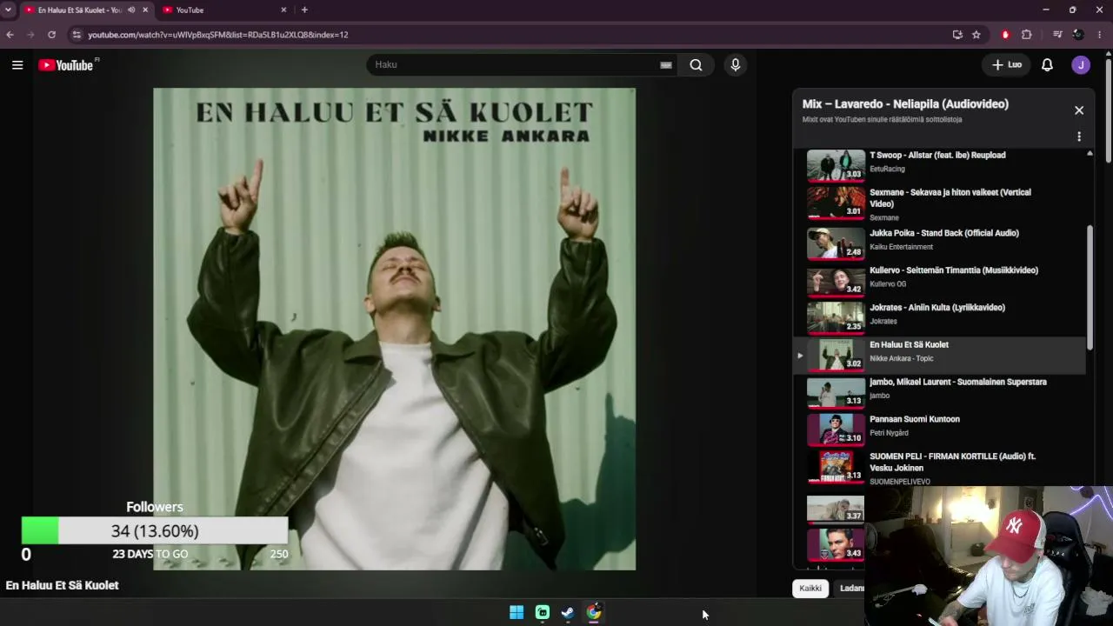Close the Mix playlist panel
The width and height of the screenshot is (1113, 626).
point(1079,110)
